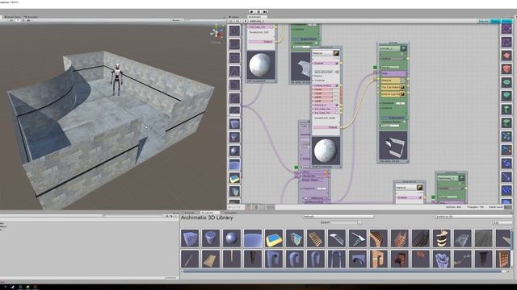
Task: Select the Circle shape in node sidebar
Action: click(x=235, y=31)
